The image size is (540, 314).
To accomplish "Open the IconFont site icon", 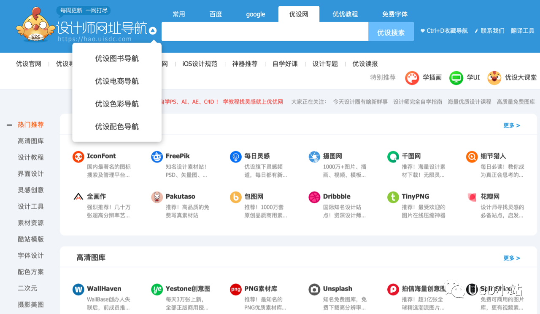I will click(78, 157).
